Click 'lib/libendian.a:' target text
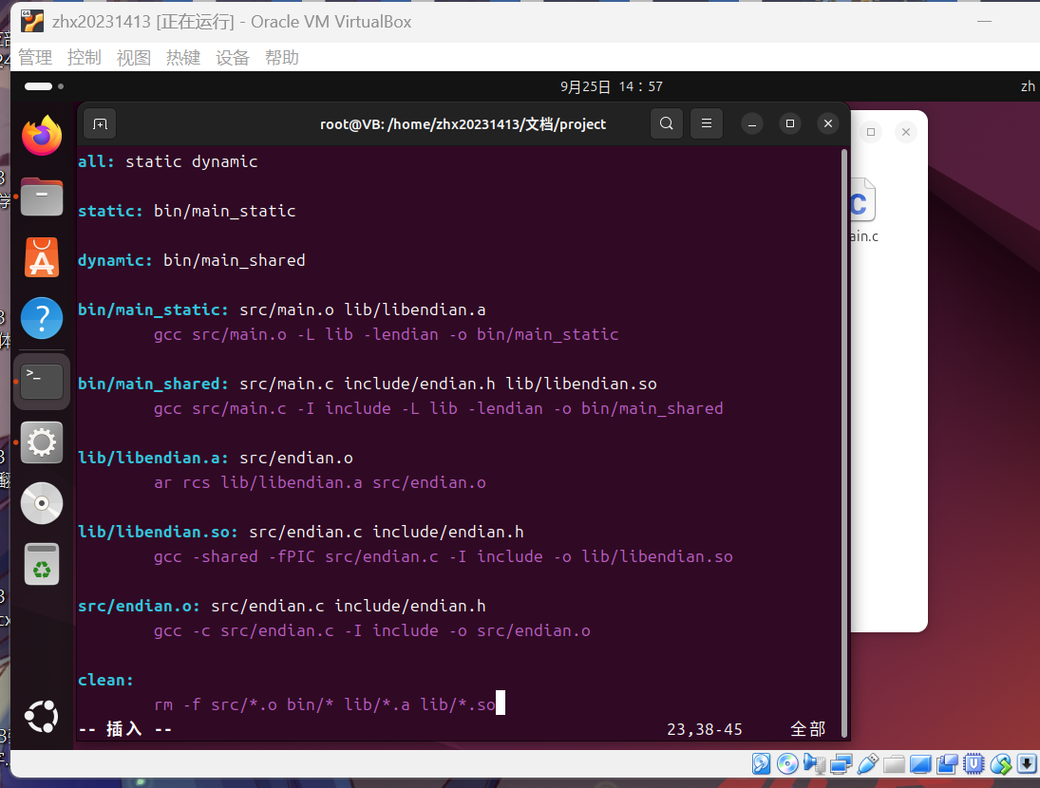 coord(153,458)
